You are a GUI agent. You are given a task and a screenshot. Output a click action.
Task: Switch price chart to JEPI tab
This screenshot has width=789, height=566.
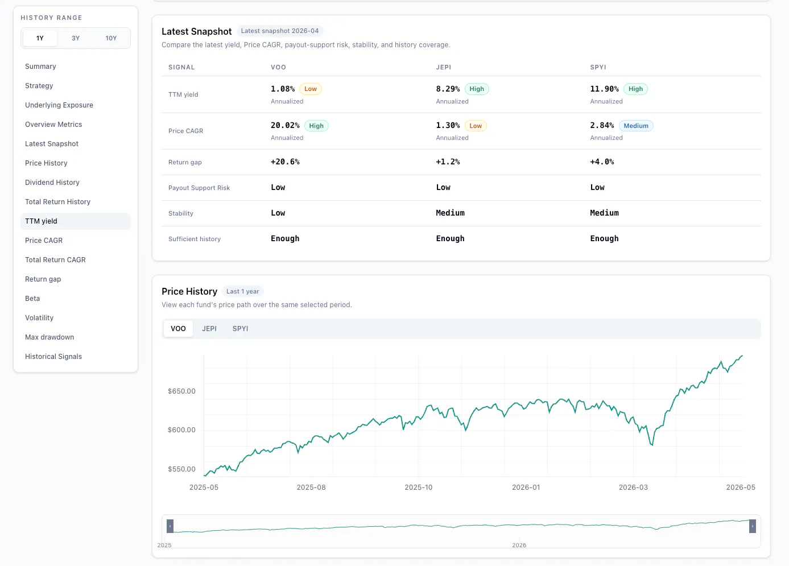click(209, 329)
